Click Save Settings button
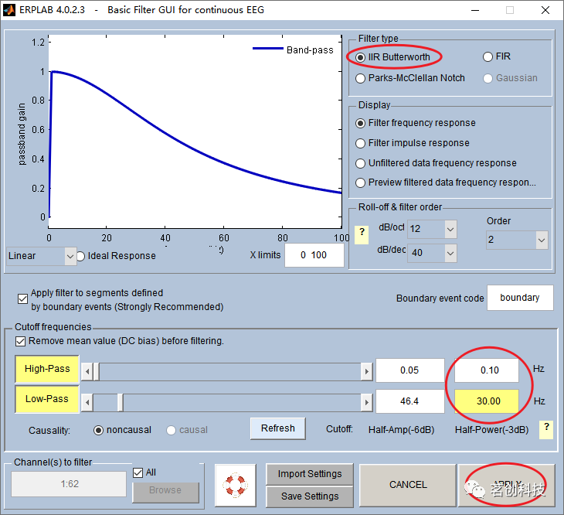The height and width of the screenshot is (515, 564). [x=310, y=496]
